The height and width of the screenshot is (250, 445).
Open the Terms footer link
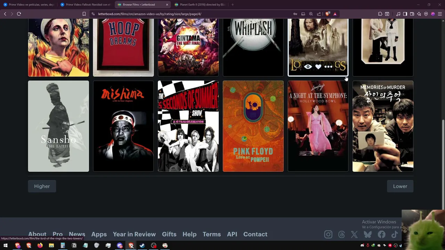click(x=212, y=234)
